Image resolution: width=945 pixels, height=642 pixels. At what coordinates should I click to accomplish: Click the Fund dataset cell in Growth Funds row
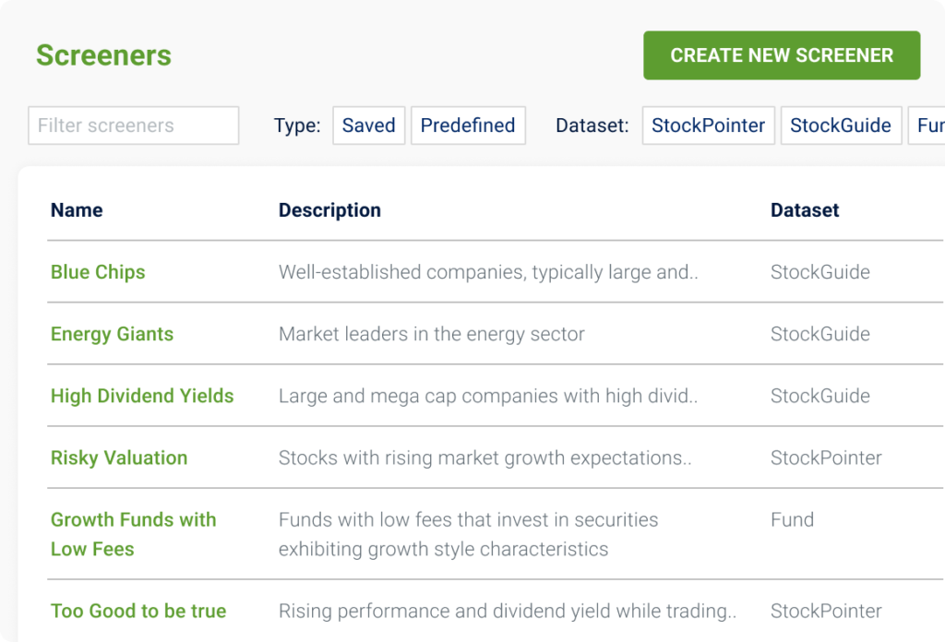pyautogui.click(x=792, y=520)
